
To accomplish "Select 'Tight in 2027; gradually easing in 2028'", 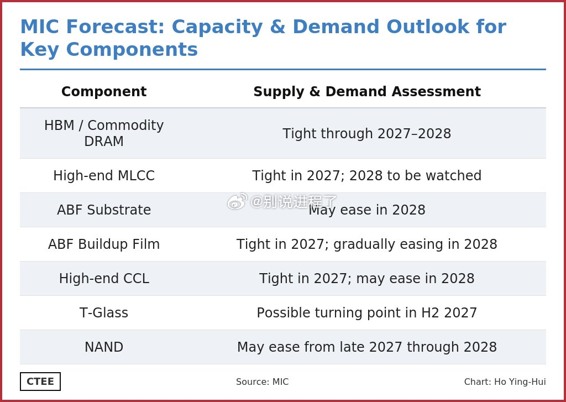I will click(367, 244).
